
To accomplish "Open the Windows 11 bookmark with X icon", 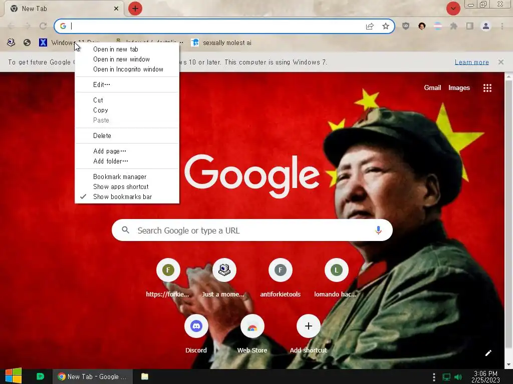I will [x=57, y=42].
